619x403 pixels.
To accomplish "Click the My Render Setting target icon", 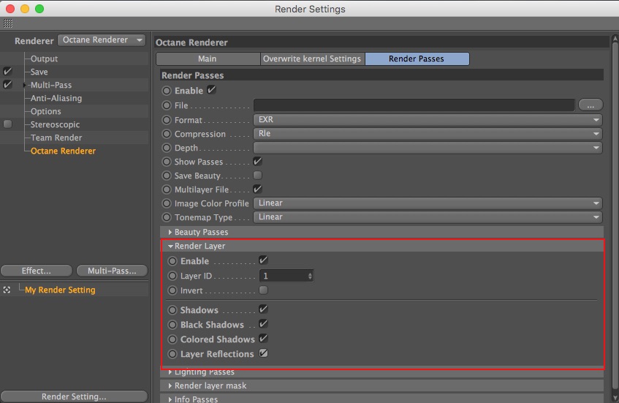I will coord(7,290).
